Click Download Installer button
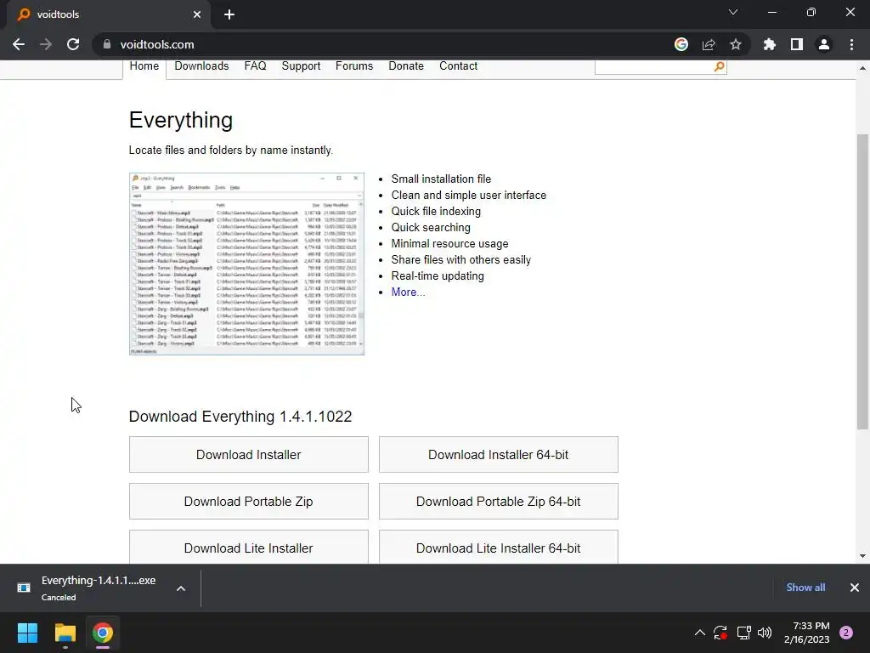The height and width of the screenshot is (653, 870). pyautogui.click(x=249, y=455)
